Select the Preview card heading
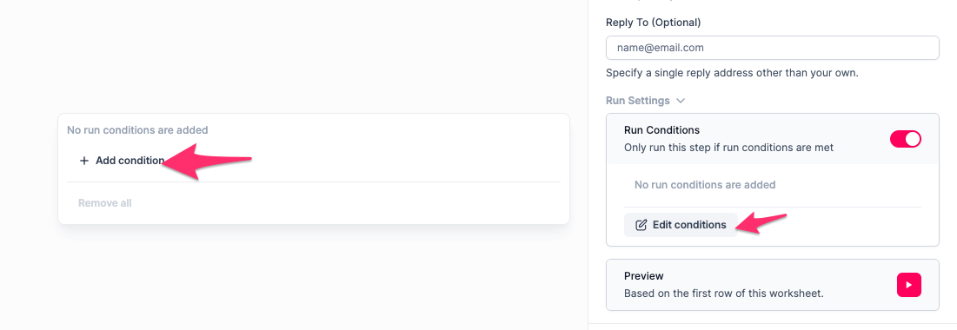This screenshot has width=957, height=330. 644,276
